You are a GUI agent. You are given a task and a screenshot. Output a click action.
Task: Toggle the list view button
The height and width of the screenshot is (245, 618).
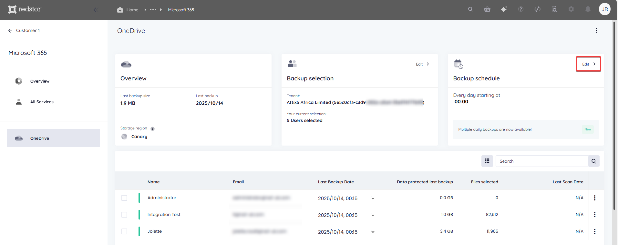(x=487, y=161)
